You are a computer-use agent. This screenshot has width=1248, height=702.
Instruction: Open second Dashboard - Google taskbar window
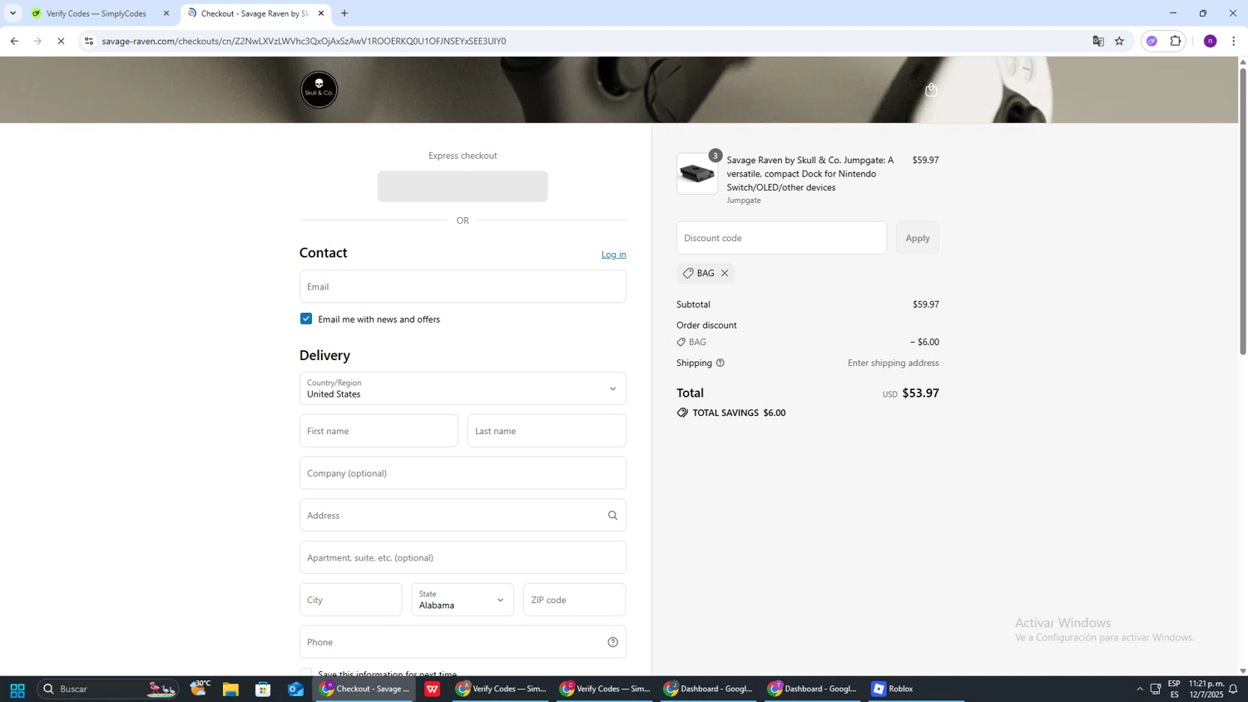813,690
